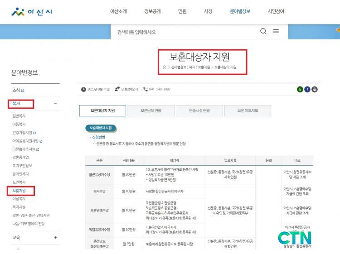This screenshot has width=340, height=254.
Task: Click the search magnifier icon
Action: [263, 31]
